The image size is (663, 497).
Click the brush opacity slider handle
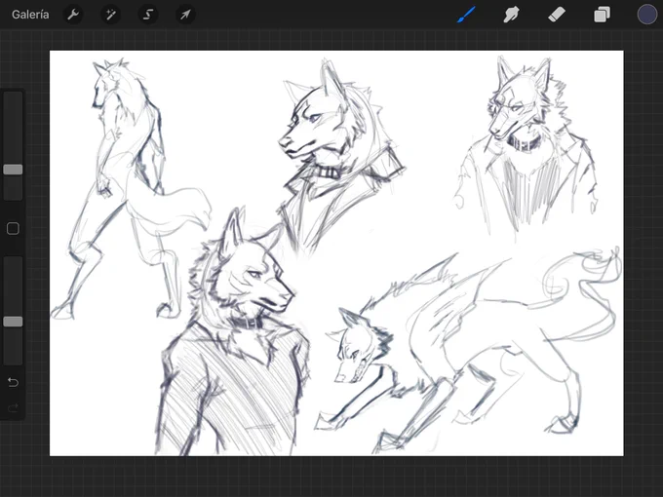coord(13,322)
